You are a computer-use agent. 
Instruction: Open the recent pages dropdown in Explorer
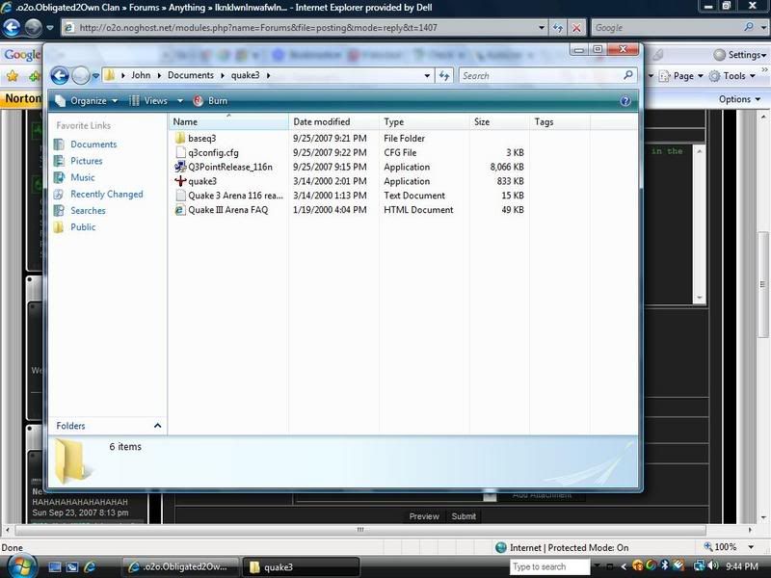tap(95, 76)
